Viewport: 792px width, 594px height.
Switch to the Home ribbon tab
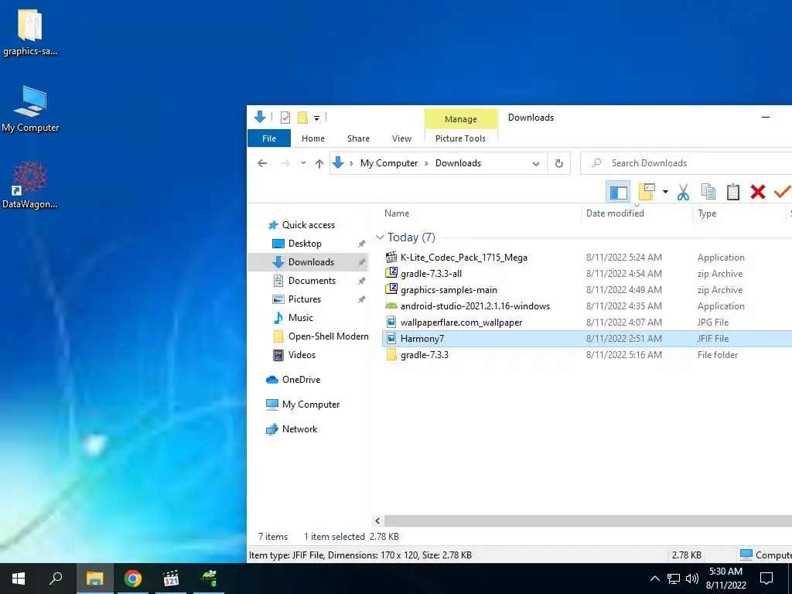pyautogui.click(x=313, y=138)
